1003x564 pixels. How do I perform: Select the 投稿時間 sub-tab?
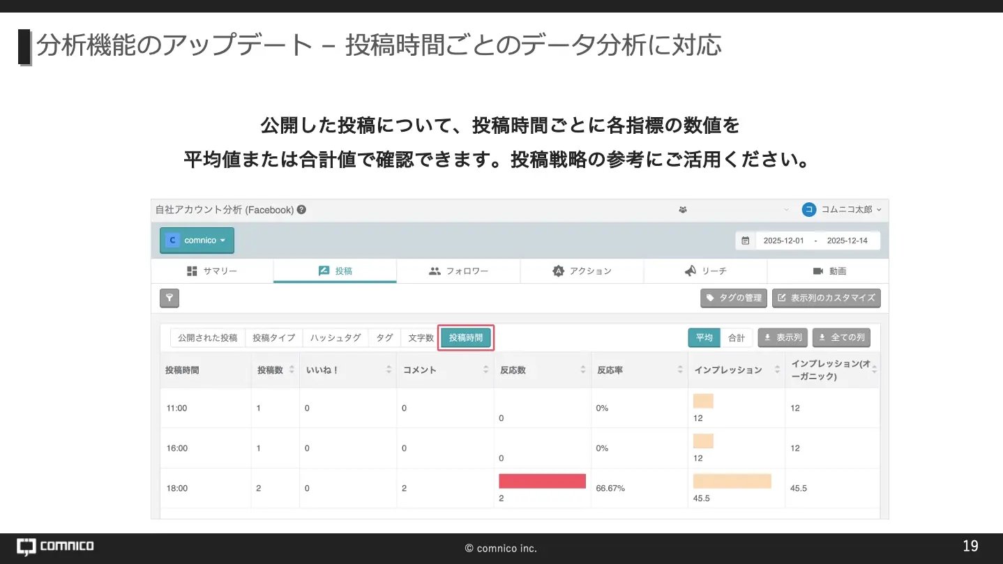pyautogui.click(x=466, y=337)
